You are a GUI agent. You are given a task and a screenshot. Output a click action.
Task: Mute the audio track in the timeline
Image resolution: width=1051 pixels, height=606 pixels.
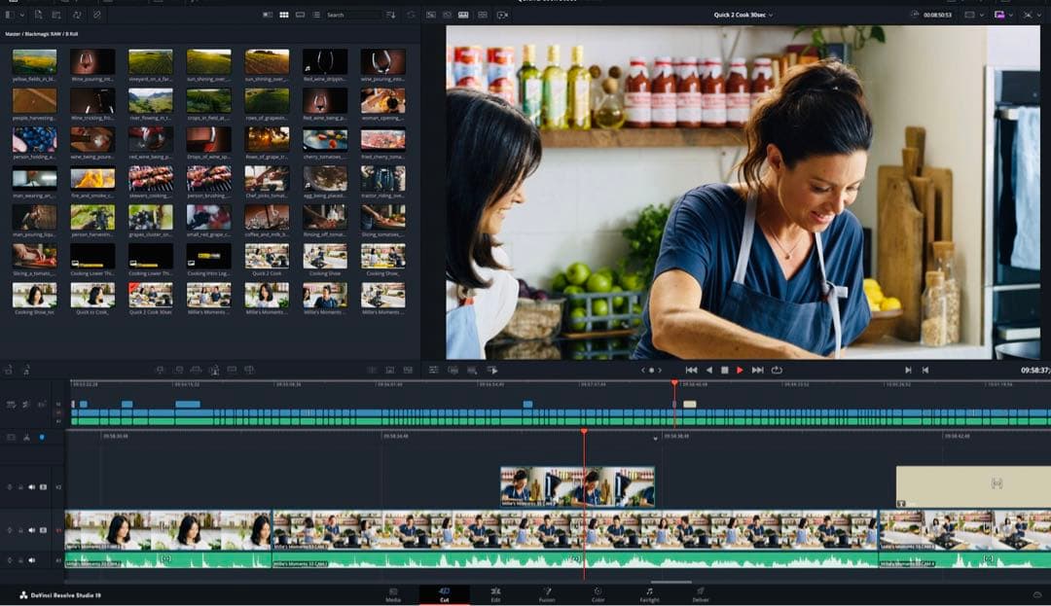coord(31,559)
